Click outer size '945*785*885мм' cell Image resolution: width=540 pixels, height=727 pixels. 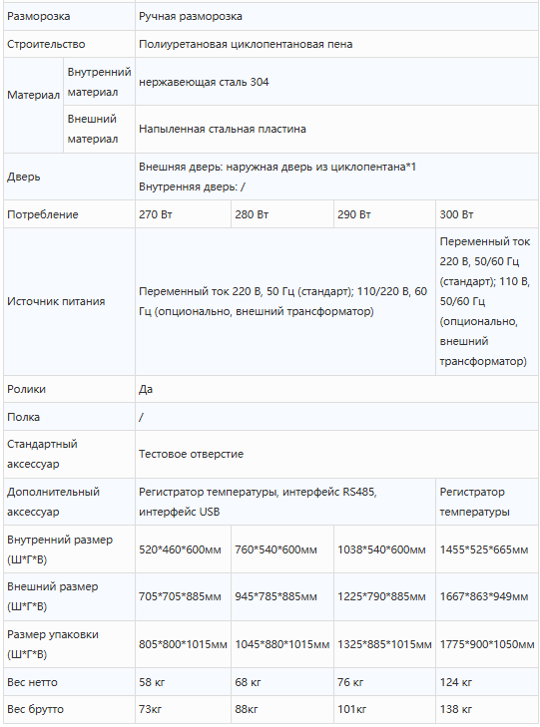[x=282, y=597]
